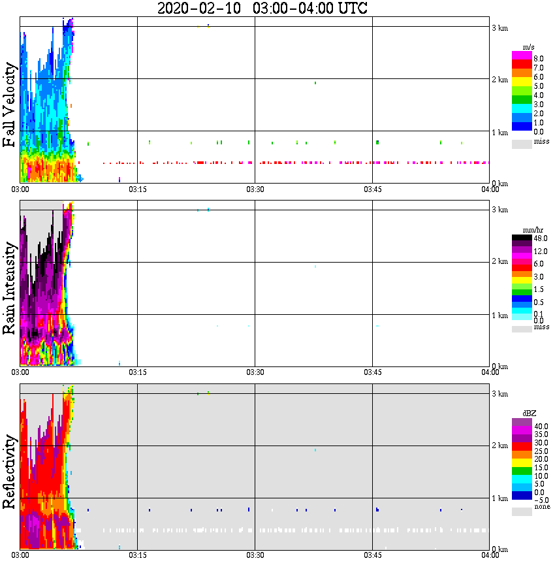Click the '03:00' time label under the Rain Intensity panel
This screenshot has width=555, height=567.
(20, 372)
